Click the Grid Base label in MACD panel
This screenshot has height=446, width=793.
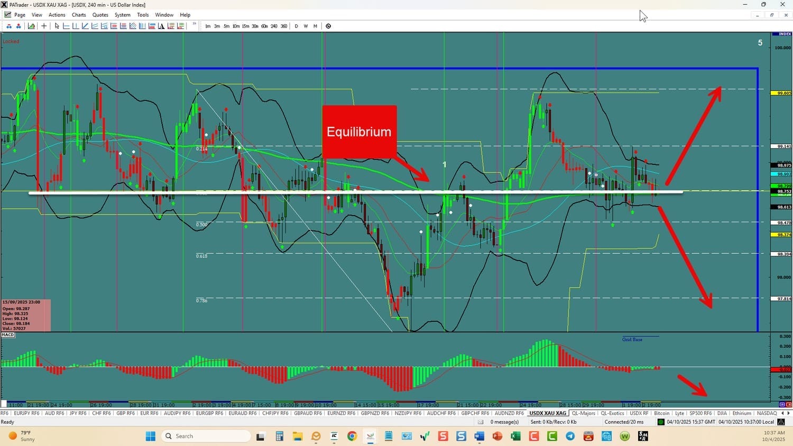[x=632, y=339]
